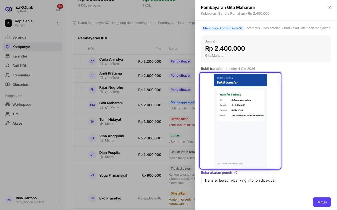The image size is (337, 210).
Task: Click the TikTok icon under Tomi Hidayat
Action: (x=101, y=124)
